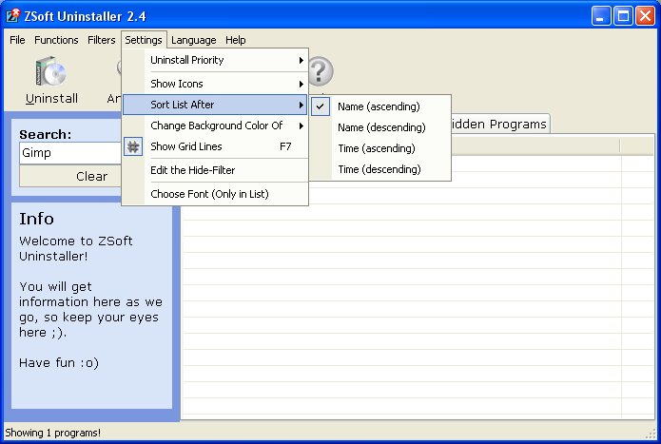Click the search field containing Gimp
Viewport: 661px width, 444px height.
click(70, 153)
